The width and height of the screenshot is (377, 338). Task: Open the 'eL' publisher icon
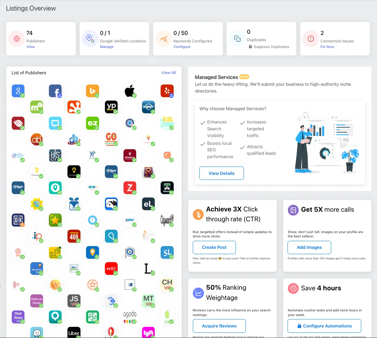coord(148,204)
